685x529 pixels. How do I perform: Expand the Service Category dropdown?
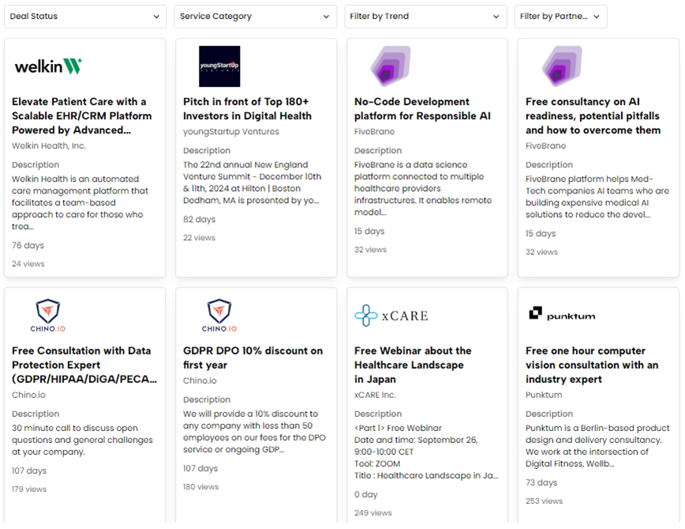[x=255, y=17]
